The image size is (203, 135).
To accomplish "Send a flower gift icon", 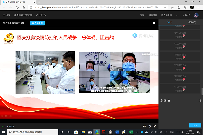I will [x=168, y=100].
